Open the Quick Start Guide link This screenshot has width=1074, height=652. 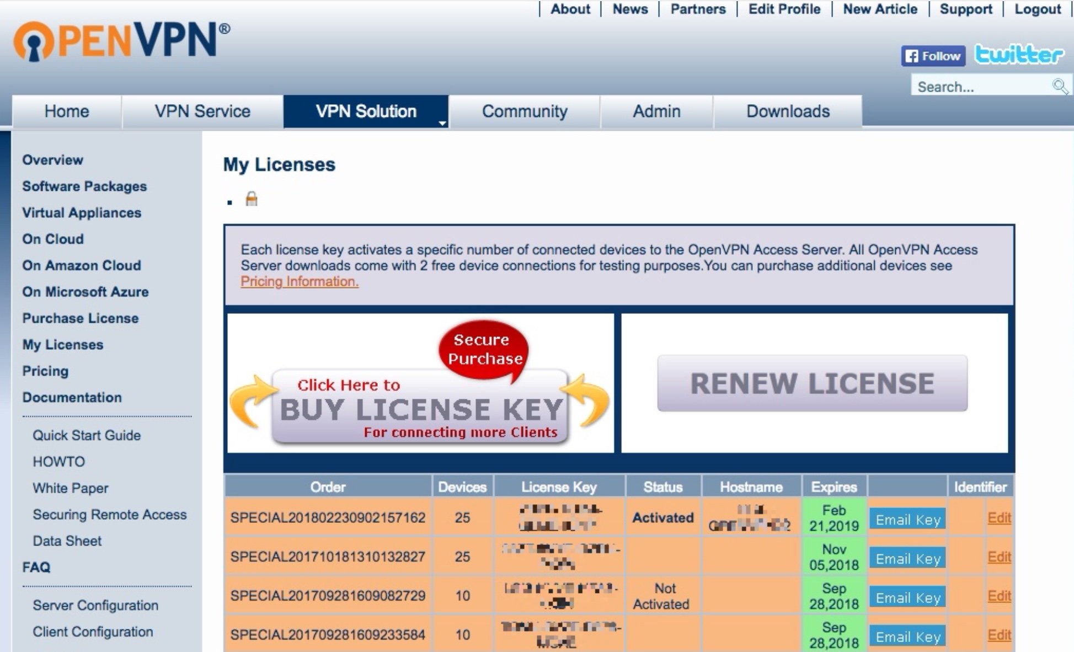click(87, 435)
